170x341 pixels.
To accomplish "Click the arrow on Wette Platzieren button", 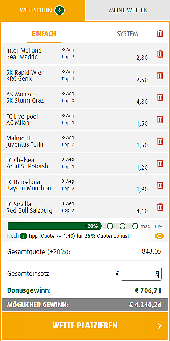I will 160,326.
